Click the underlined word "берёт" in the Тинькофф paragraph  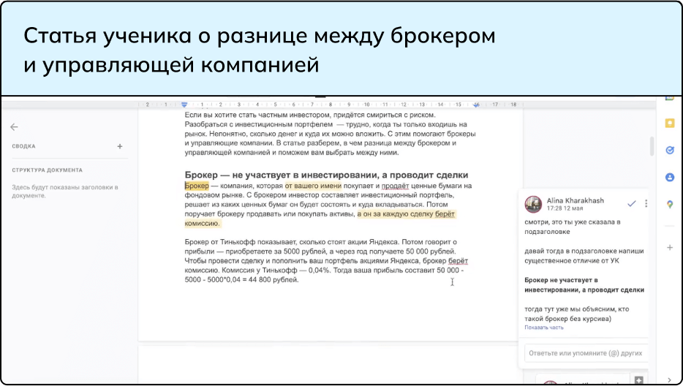(459, 261)
